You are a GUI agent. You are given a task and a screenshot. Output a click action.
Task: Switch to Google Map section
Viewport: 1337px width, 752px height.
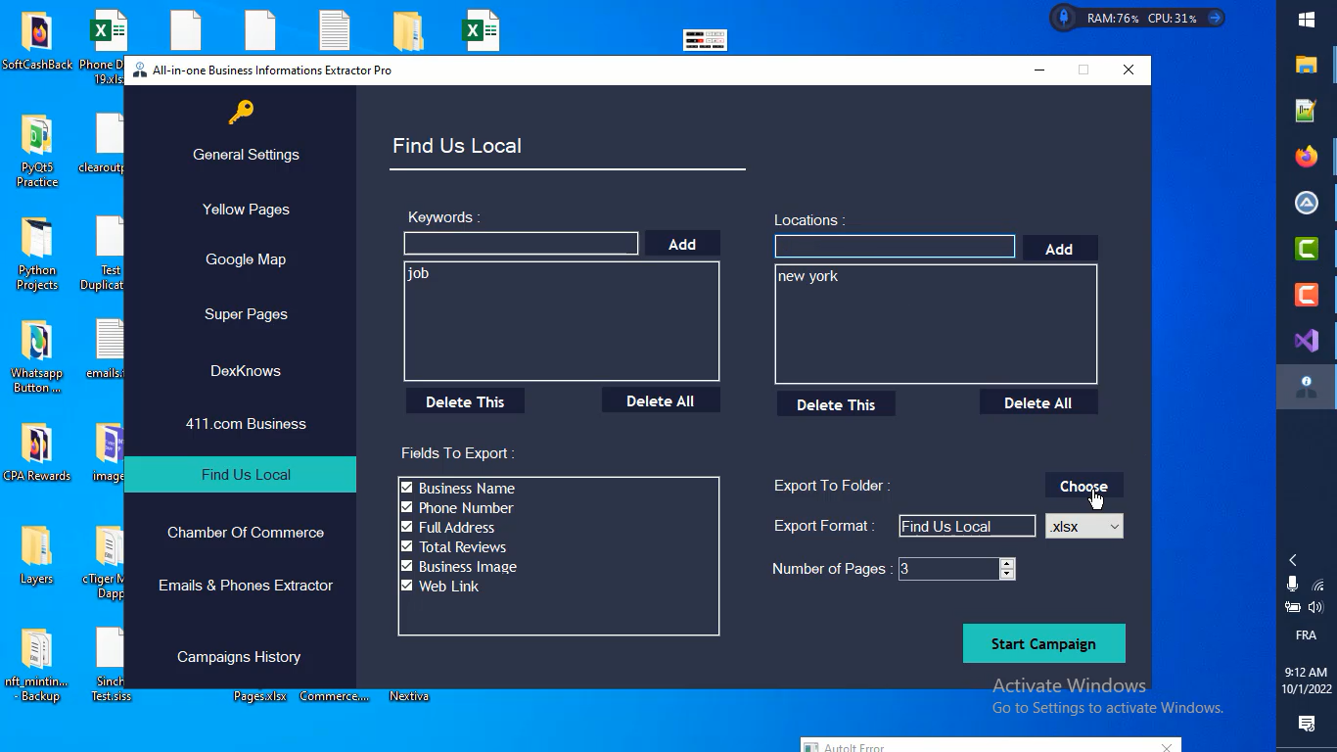coord(246,259)
